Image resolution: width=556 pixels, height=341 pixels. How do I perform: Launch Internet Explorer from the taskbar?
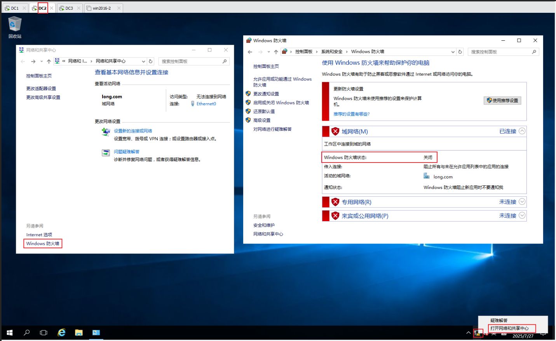click(x=61, y=333)
